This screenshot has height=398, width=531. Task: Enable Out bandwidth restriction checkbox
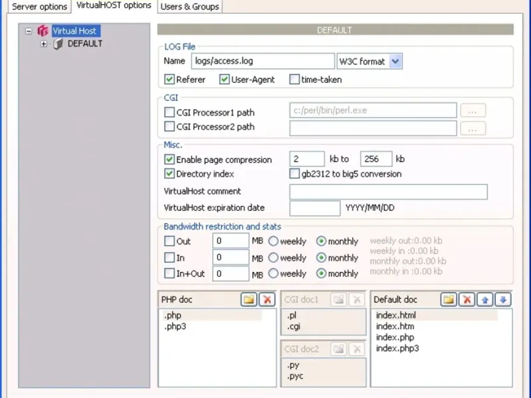coord(169,241)
